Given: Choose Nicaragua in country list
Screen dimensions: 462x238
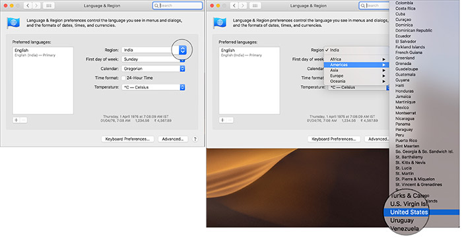Looking at the screenshot, I should coord(405,119).
